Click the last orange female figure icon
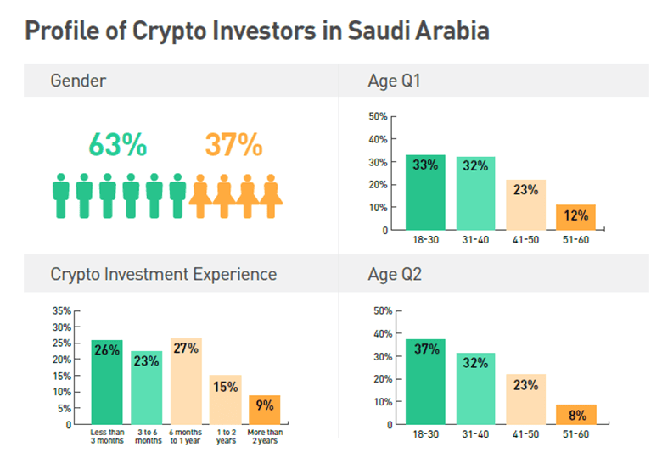The image size is (662, 458). pos(271,196)
